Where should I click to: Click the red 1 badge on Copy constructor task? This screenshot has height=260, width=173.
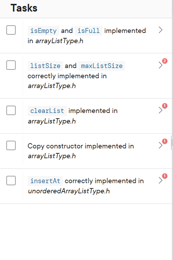[x=165, y=141]
